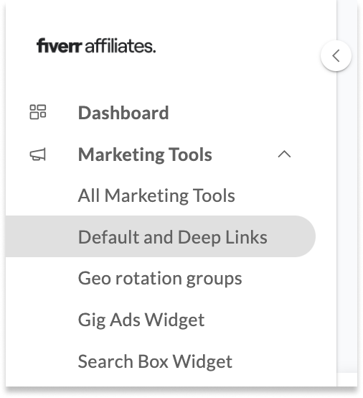Viewport: 363px width, 398px height.
Task: Hide the navigation panel via the round button
Action: [x=336, y=56]
